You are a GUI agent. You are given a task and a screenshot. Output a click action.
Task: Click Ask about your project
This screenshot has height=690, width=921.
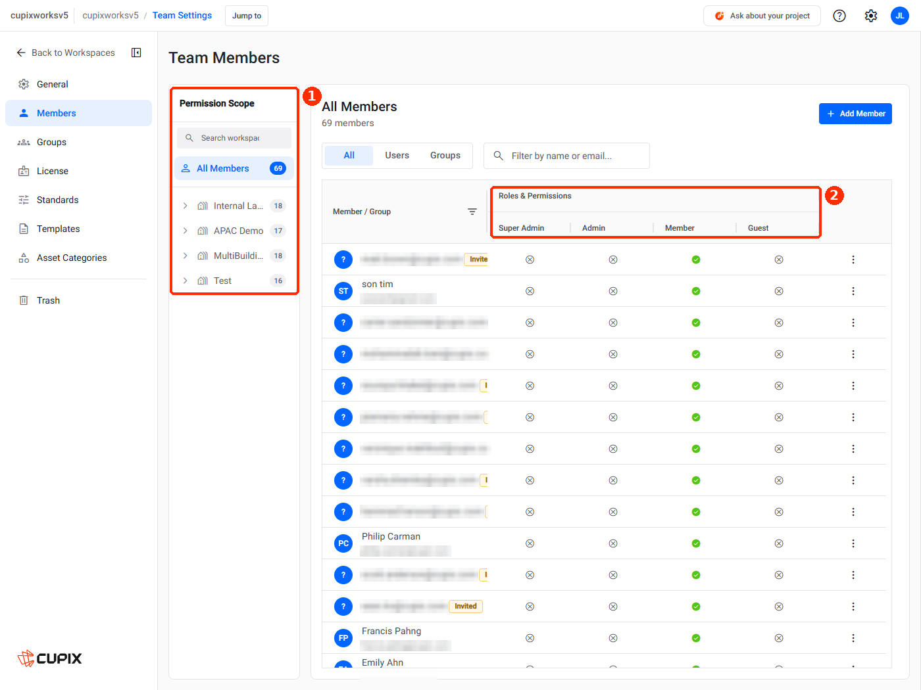click(x=762, y=16)
